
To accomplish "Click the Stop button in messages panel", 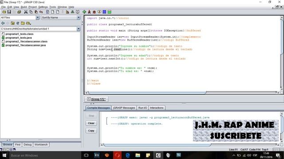I will coord(91,116).
